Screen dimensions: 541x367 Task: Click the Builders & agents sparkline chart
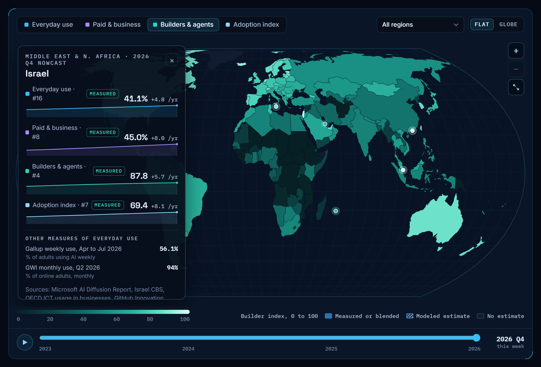point(102,188)
